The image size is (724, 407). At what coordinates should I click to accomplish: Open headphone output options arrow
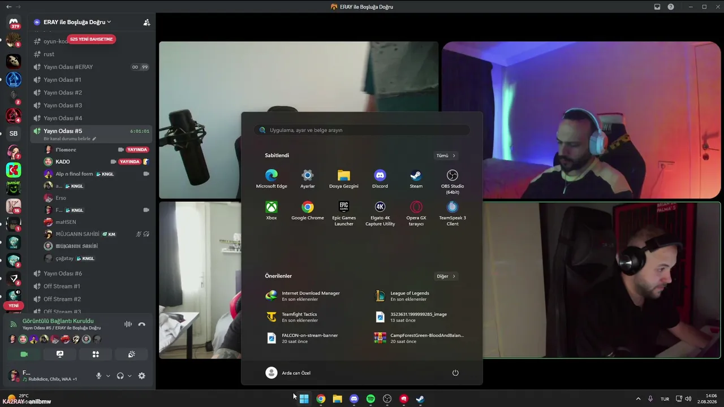point(130,376)
